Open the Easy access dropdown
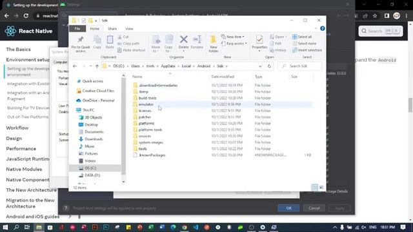The height and width of the screenshot is (232, 413). [x=234, y=43]
